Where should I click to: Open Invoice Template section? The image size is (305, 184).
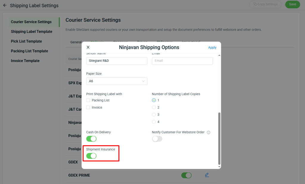[x=25, y=61]
